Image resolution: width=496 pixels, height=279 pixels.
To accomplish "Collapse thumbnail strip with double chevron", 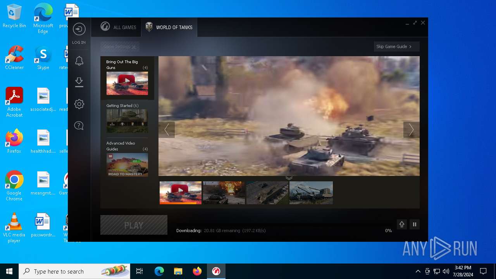I will pyautogui.click(x=289, y=178).
